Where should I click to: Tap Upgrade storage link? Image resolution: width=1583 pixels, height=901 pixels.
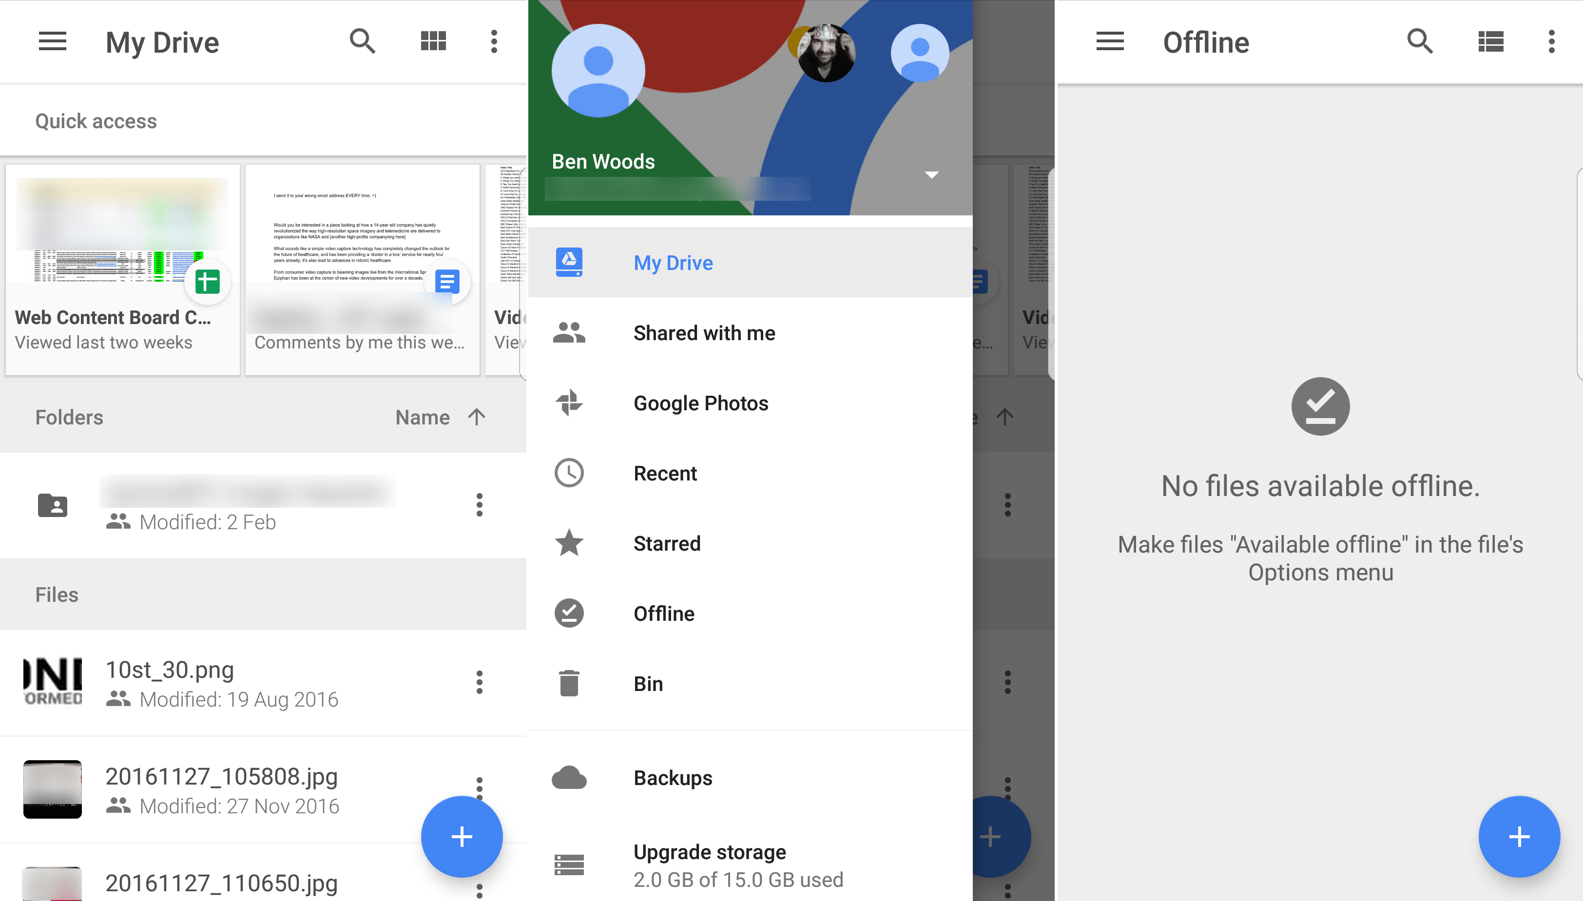(709, 852)
